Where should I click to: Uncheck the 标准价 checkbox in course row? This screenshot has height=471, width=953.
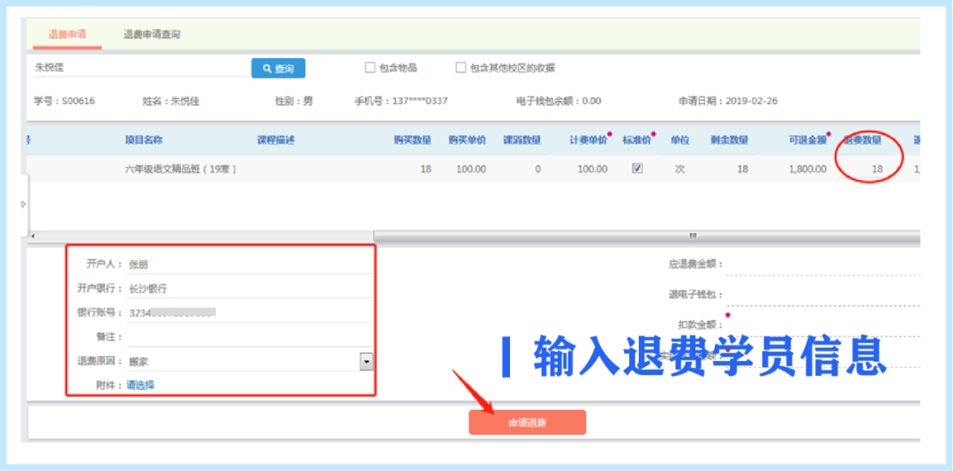click(637, 168)
